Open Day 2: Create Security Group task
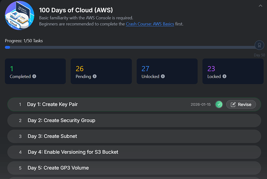The image size is (267, 179). click(x=61, y=120)
